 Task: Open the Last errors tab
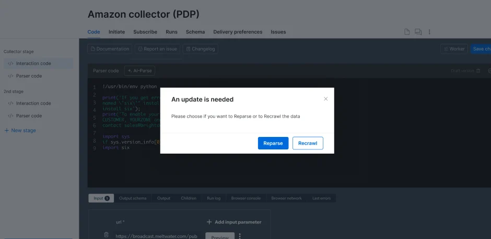click(321, 198)
